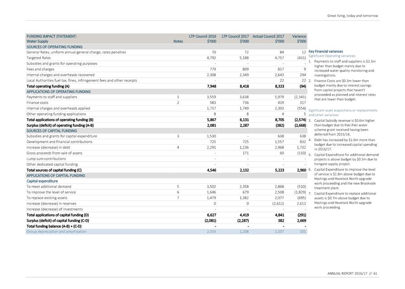Viewport: 405px width, 289px height.
Task: Click 'Development and financial contributions' row label
Action: tap(59, 142)
